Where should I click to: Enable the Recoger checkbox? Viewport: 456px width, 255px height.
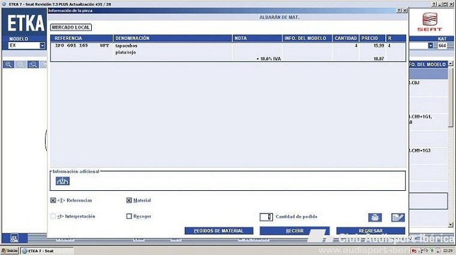129,217
